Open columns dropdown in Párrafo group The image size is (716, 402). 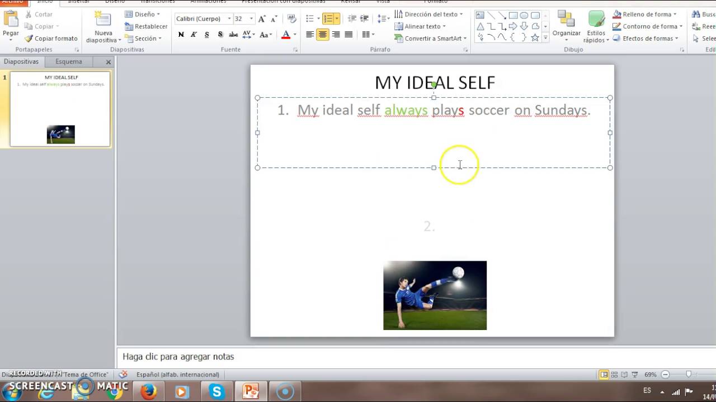[x=368, y=35]
